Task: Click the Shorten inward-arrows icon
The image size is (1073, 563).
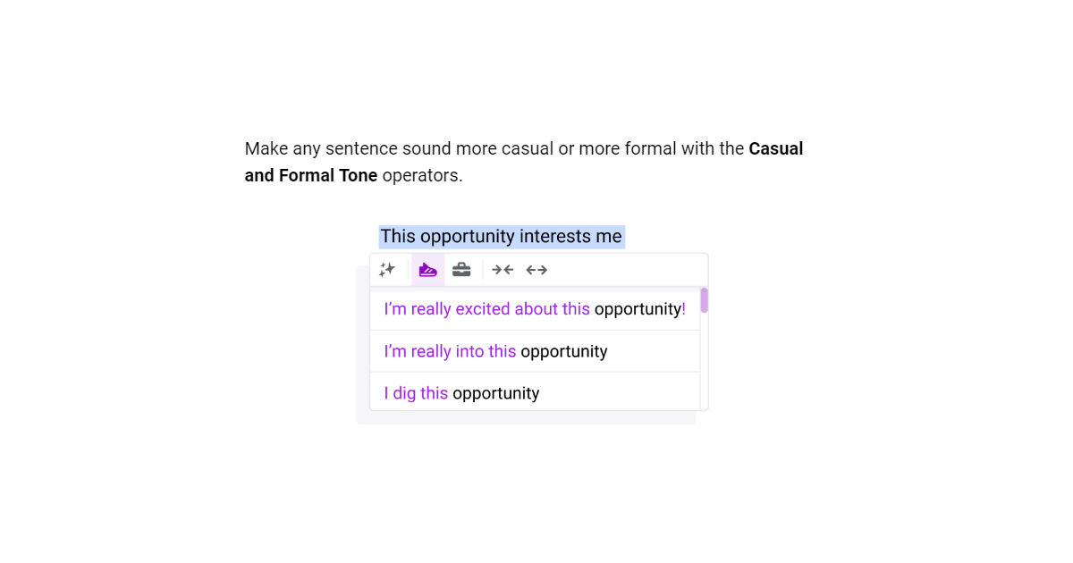Action: click(503, 270)
